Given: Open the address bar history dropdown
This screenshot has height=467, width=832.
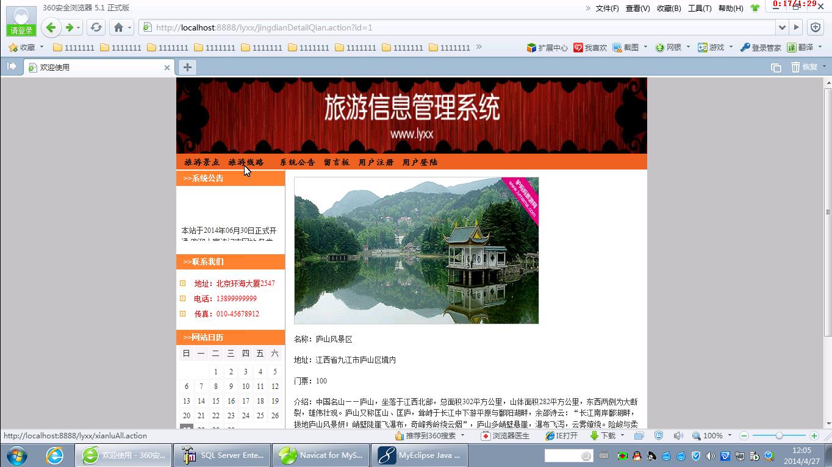Looking at the screenshot, I should pos(782,27).
